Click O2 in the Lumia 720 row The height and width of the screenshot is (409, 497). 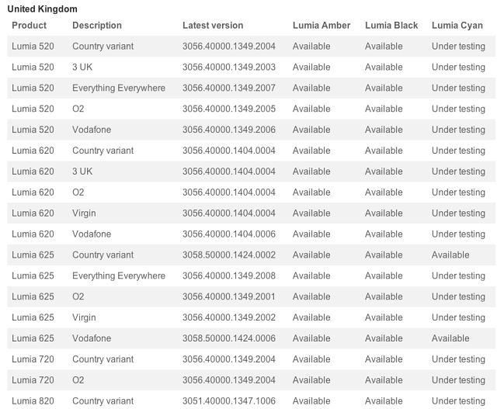78,380
